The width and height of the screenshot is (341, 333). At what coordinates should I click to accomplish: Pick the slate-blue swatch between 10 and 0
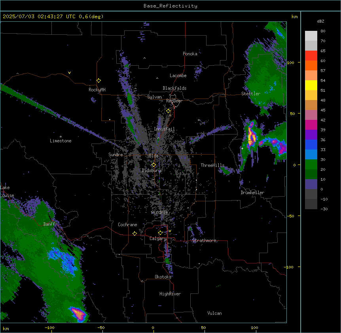pyautogui.click(x=311, y=184)
